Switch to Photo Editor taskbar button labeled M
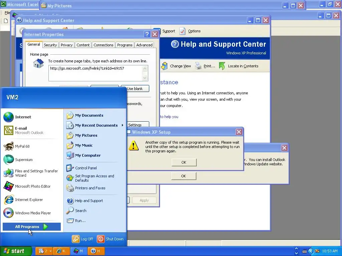The width and height of the screenshot is (342, 256). click(x=78, y=251)
